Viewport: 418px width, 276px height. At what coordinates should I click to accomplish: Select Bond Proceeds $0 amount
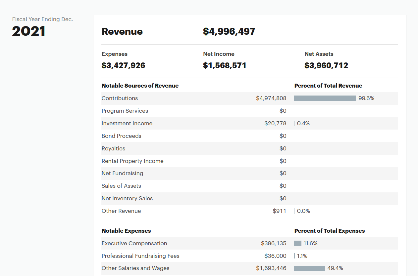[x=283, y=136]
